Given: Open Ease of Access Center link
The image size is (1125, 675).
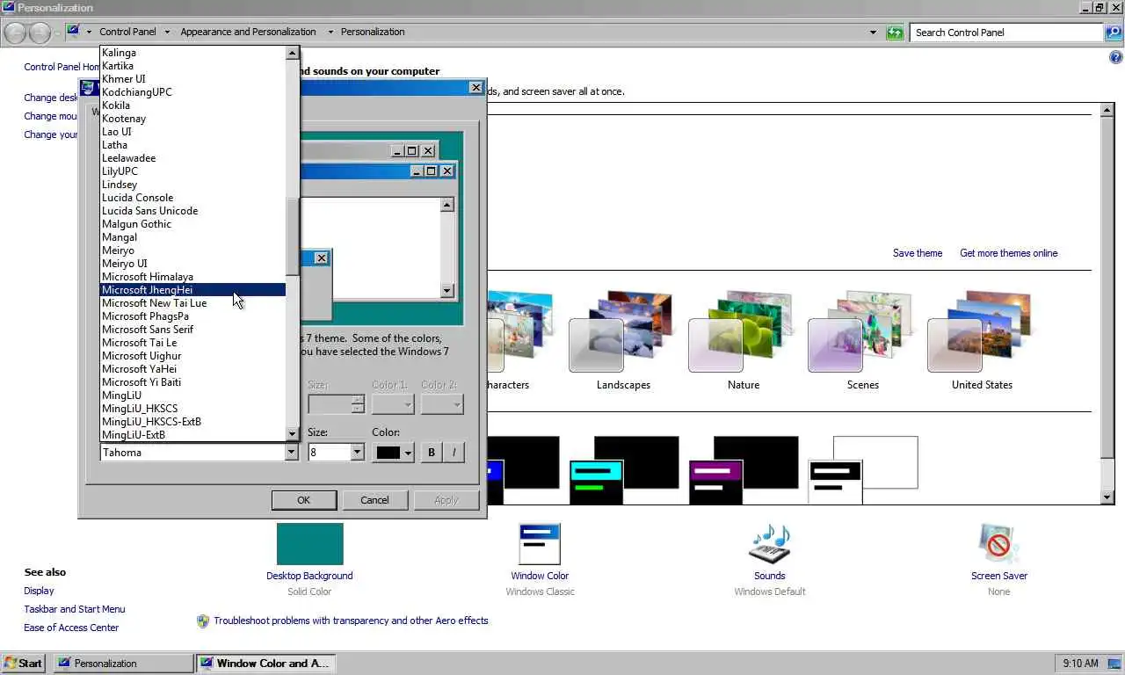Looking at the screenshot, I should pyautogui.click(x=71, y=628).
